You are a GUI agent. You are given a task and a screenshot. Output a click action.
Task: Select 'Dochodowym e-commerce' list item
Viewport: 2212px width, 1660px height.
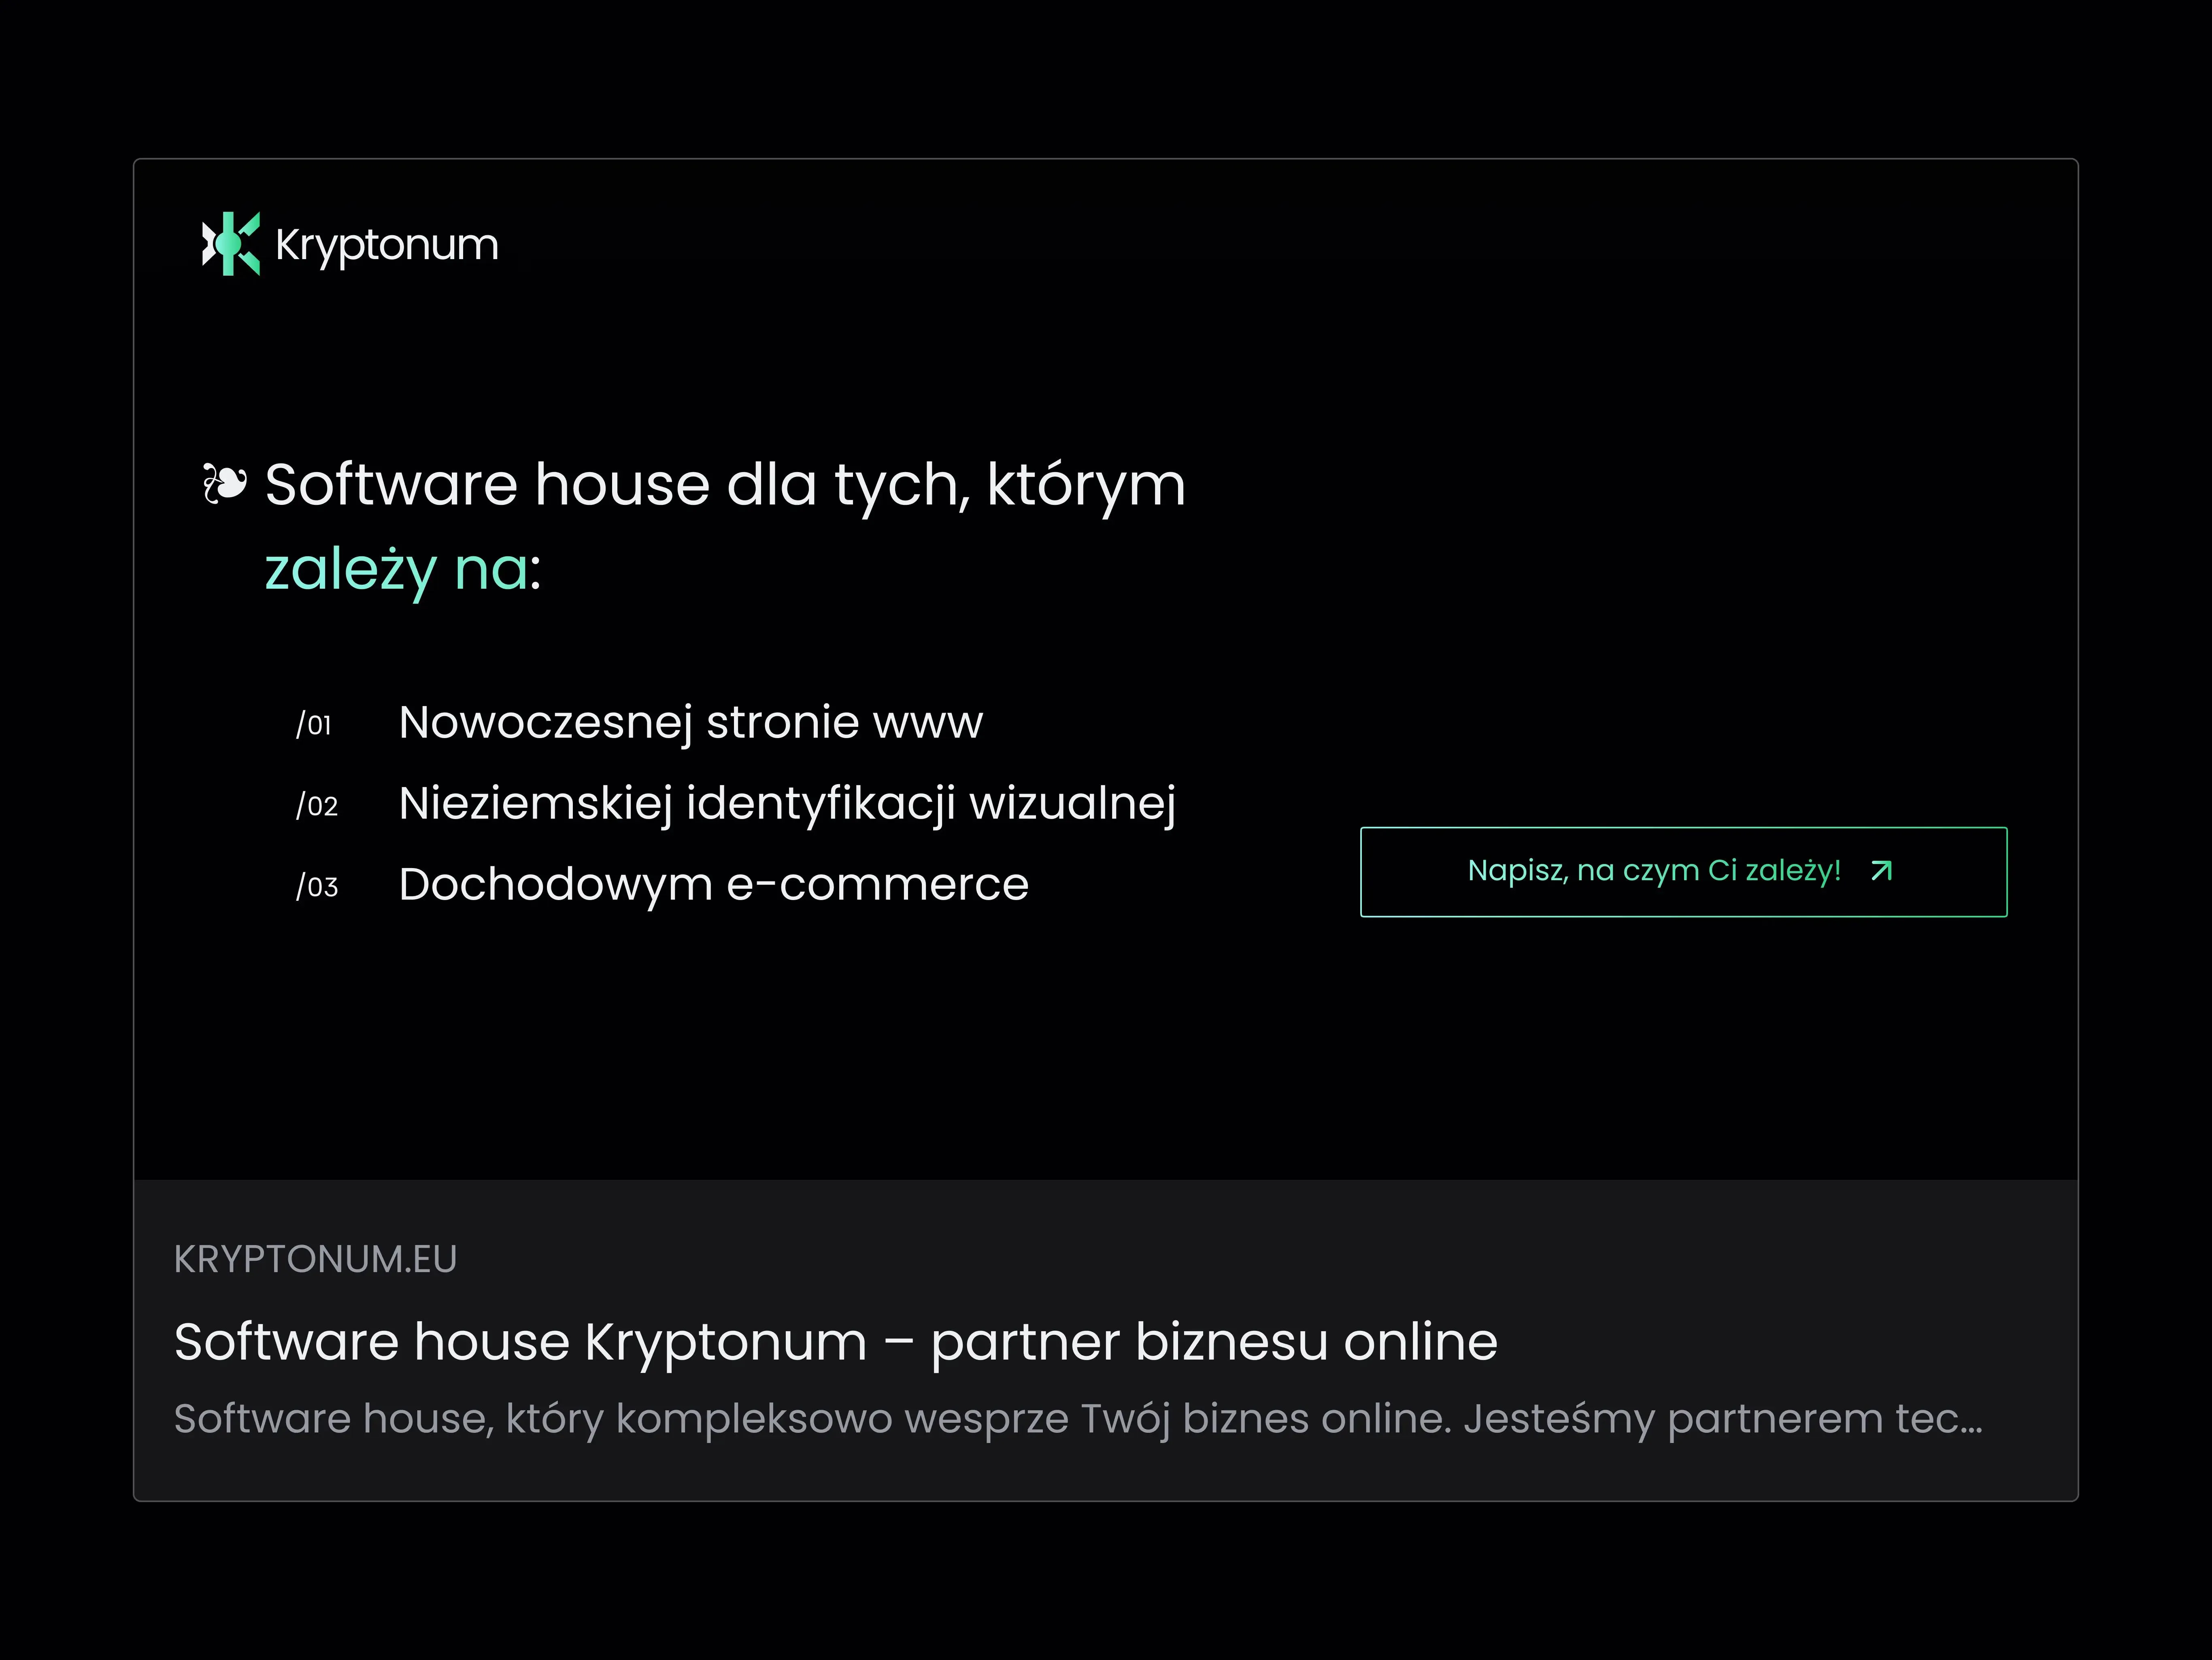(713, 884)
